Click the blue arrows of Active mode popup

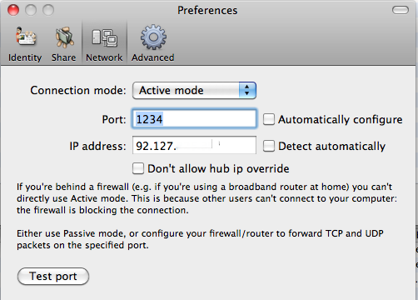point(247,90)
